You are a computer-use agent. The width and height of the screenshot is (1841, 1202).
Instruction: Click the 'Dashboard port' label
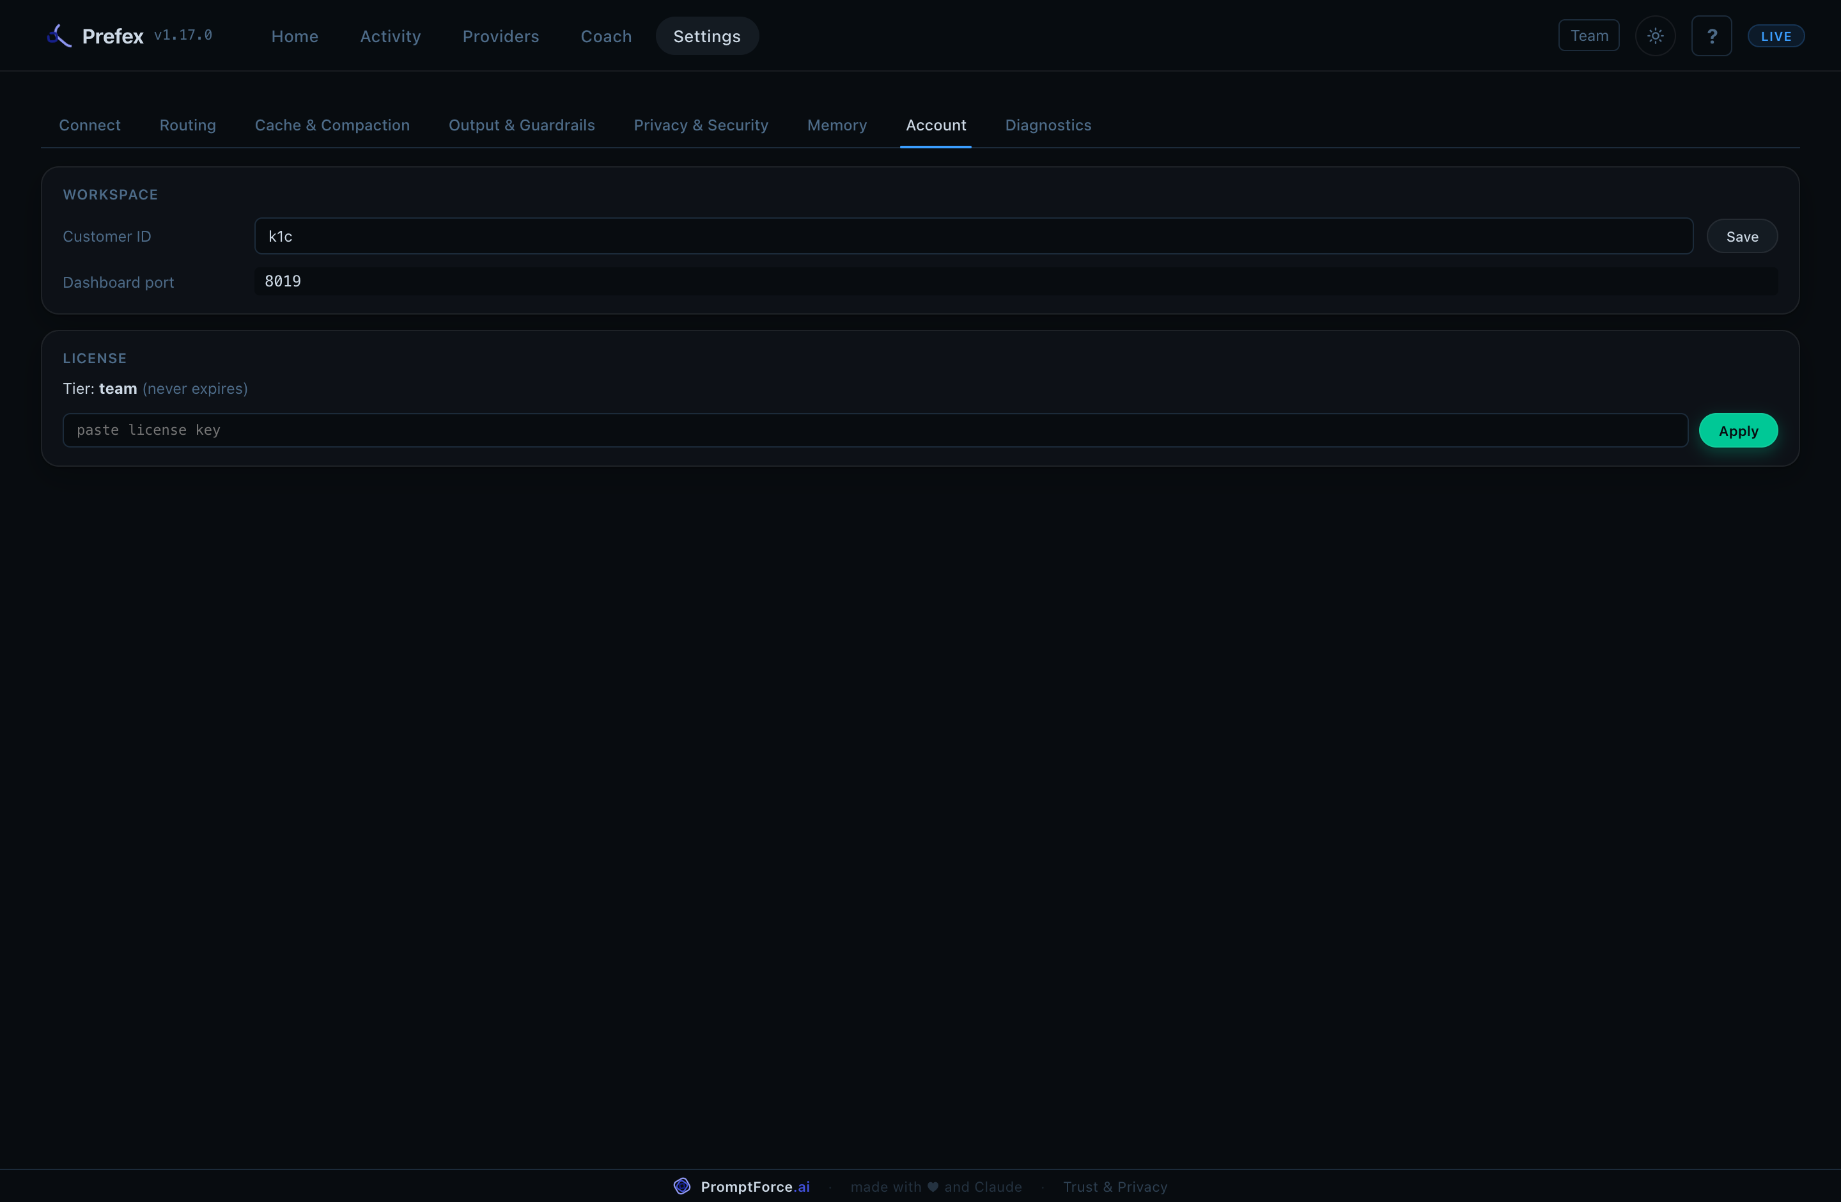(118, 283)
